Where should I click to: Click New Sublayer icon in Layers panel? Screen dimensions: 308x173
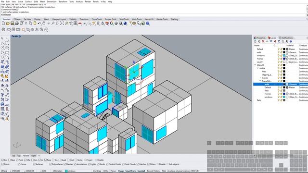tap(259, 41)
